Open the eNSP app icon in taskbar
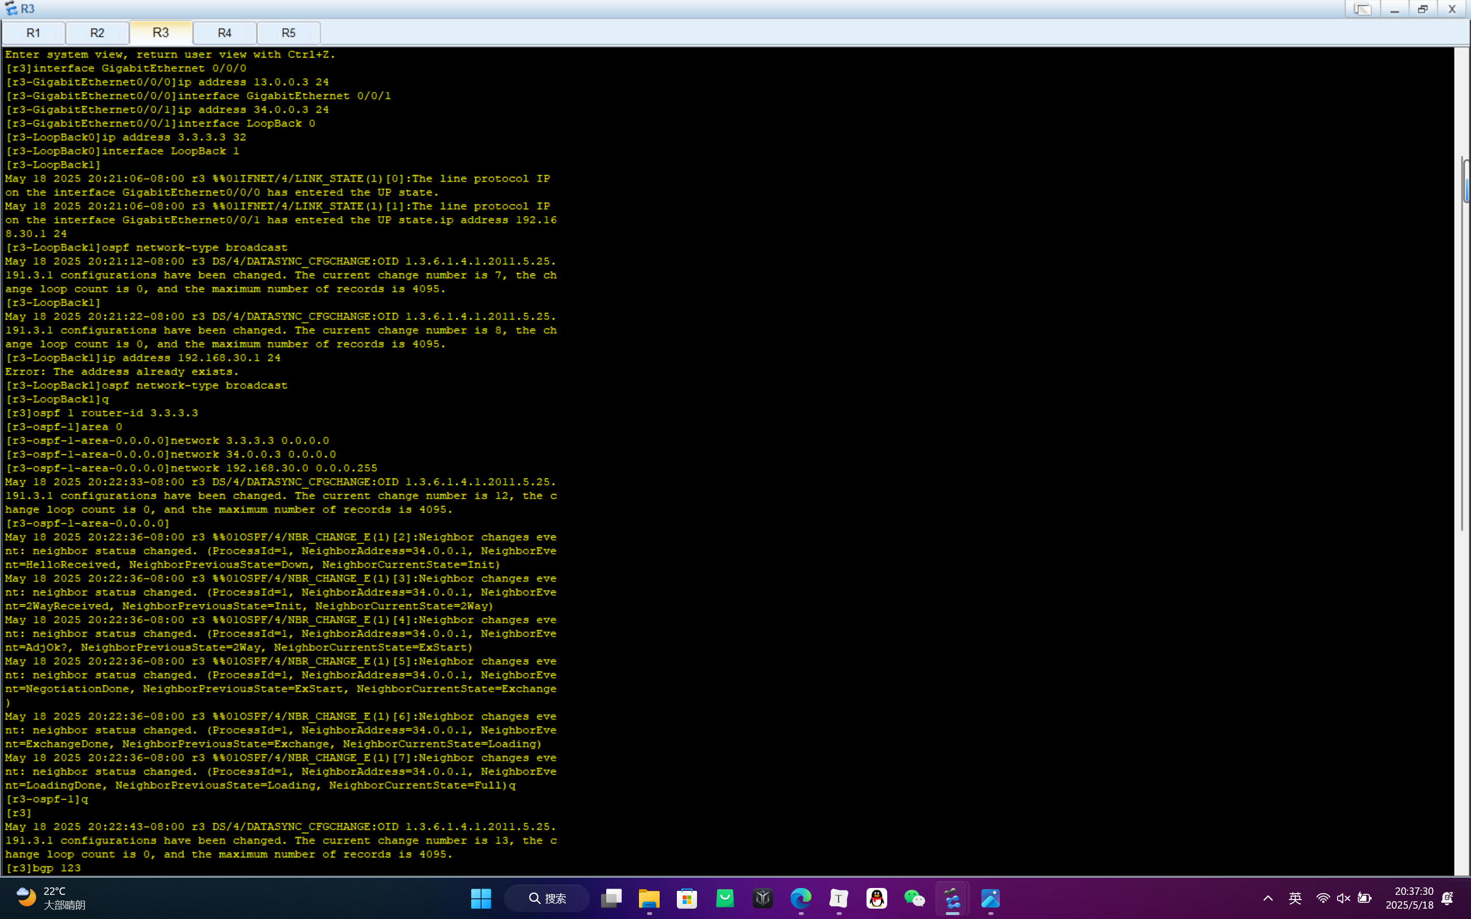Viewport: 1471px width, 919px height. point(952,898)
